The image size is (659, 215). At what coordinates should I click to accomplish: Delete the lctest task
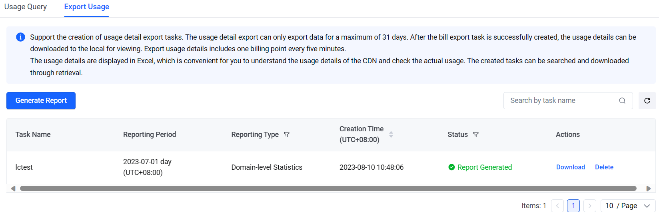[x=604, y=167]
